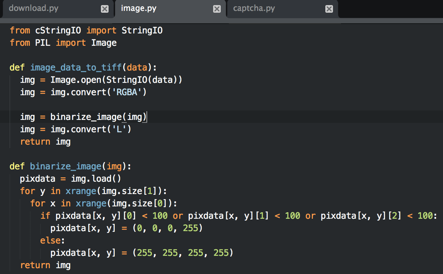This screenshot has height=274, width=443.
Task: Click the Image.open call
Action: click(x=73, y=80)
